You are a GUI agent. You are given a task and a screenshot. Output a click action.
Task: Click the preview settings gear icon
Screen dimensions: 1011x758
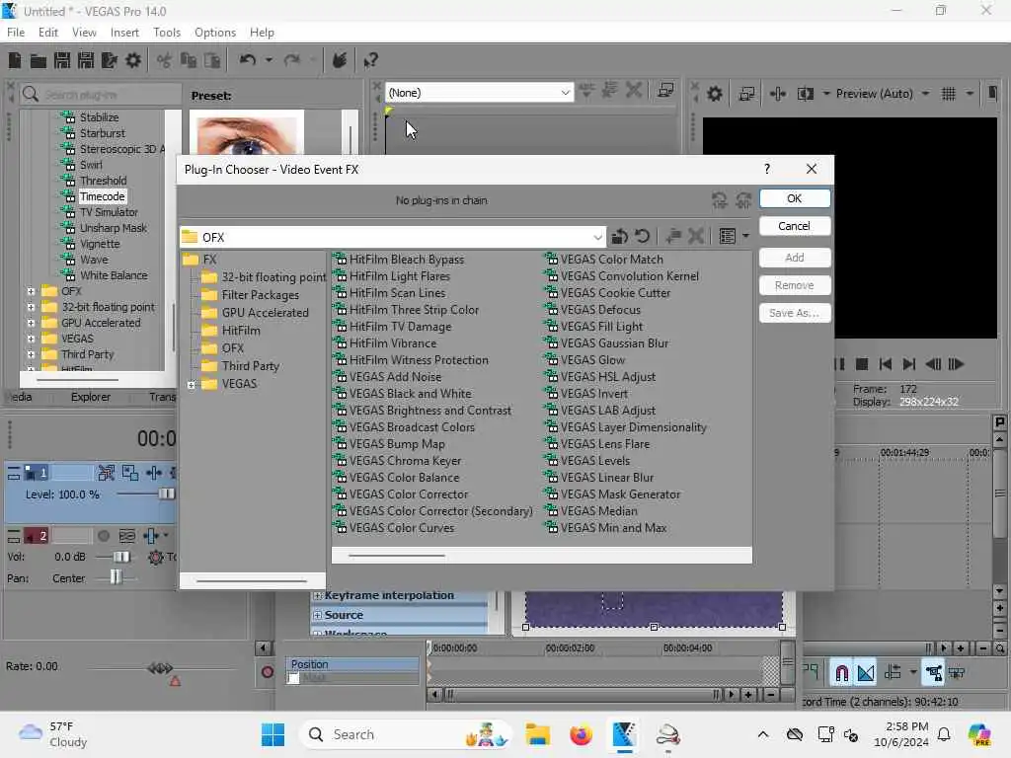coord(715,94)
